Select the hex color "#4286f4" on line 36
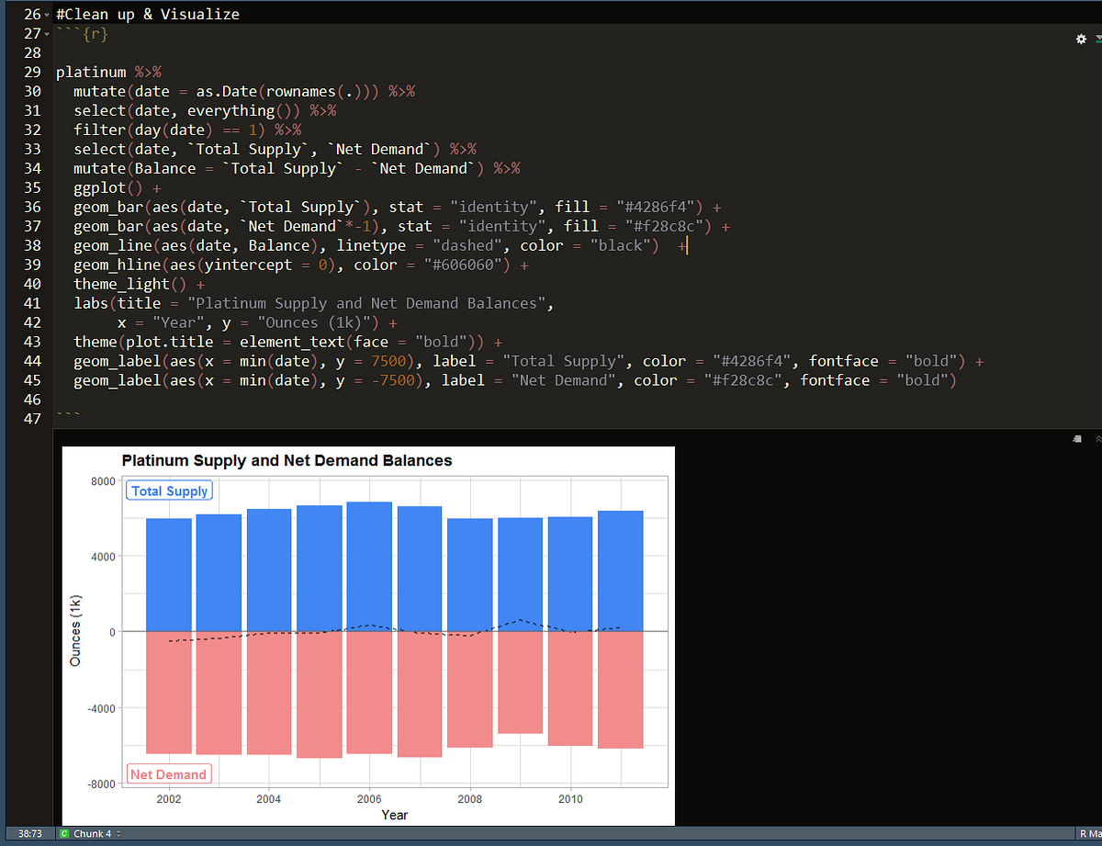 pyautogui.click(x=655, y=207)
